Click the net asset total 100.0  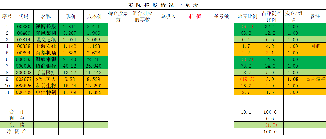click(x=271, y=131)
